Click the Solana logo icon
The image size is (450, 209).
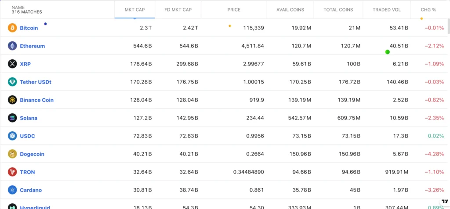click(x=12, y=118)
